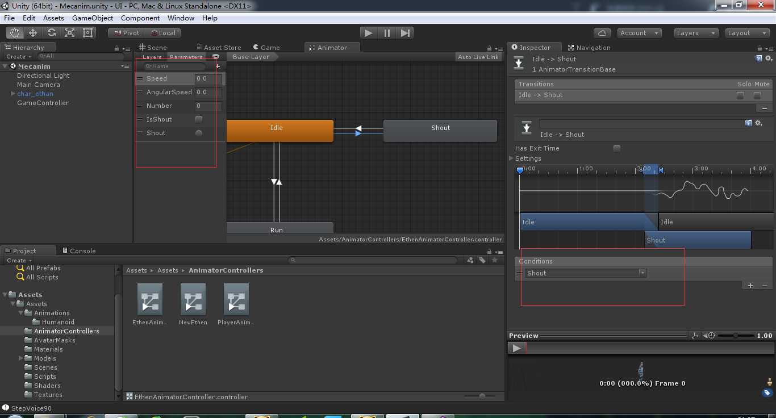
Task: Collapse the Animations folder
Action: click(x=21, y=313)
